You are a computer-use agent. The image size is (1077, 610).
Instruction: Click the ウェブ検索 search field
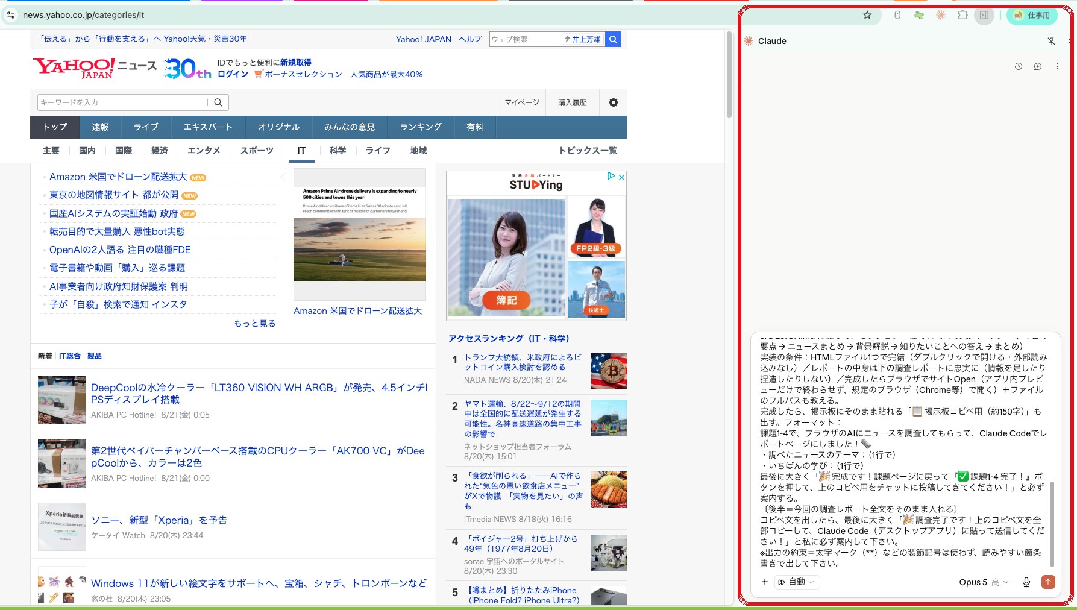pos(525,39)
